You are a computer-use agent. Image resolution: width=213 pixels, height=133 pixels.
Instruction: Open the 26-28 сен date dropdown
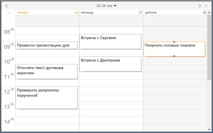point(106,6)
